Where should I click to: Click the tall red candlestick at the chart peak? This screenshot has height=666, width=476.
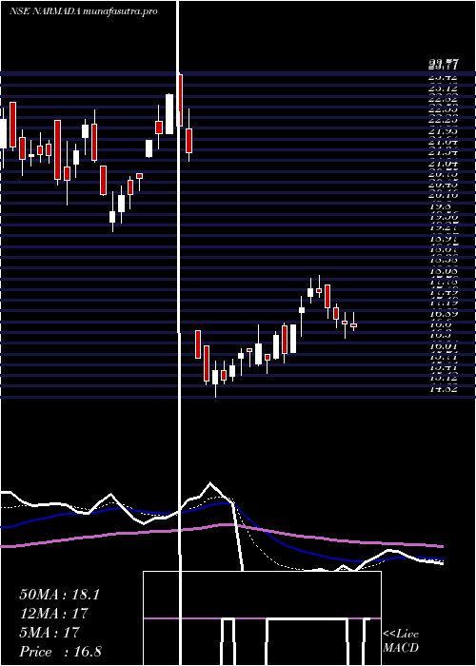[x=180, y=100]
